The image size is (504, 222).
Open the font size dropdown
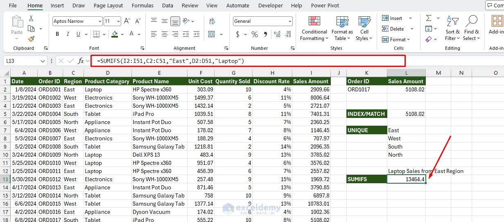(118, 21)
